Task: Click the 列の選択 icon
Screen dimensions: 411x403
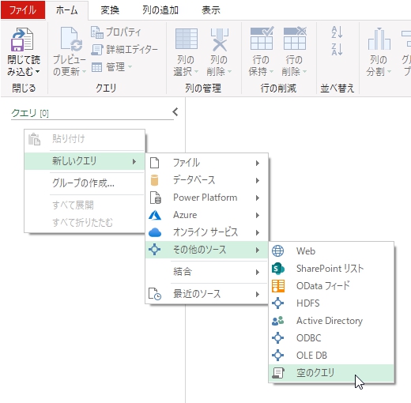Action: [187, 39]
